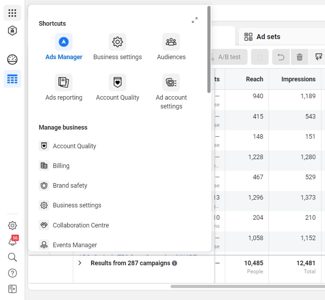Click the Impressions value 1,373
Viewport: 325px width, 300px height.
308,198
